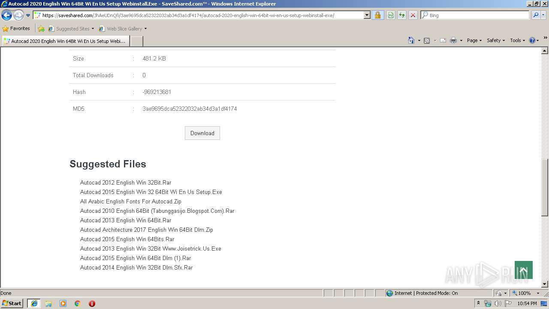Open the Tools menu
Screen dimensions: 549x309
pyautogui.click(x=517, y=40)
